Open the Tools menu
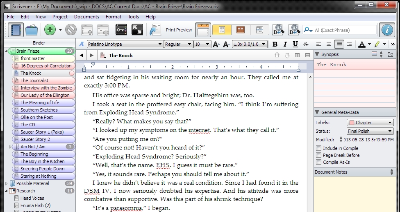The image size is (400, 212). 133,16
